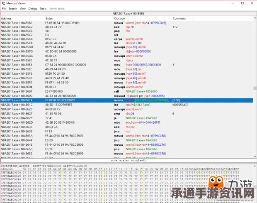Click hex row address 7FF7BAEC0000
The height and width of the screenshot is (203, 257).
point(11,173)
